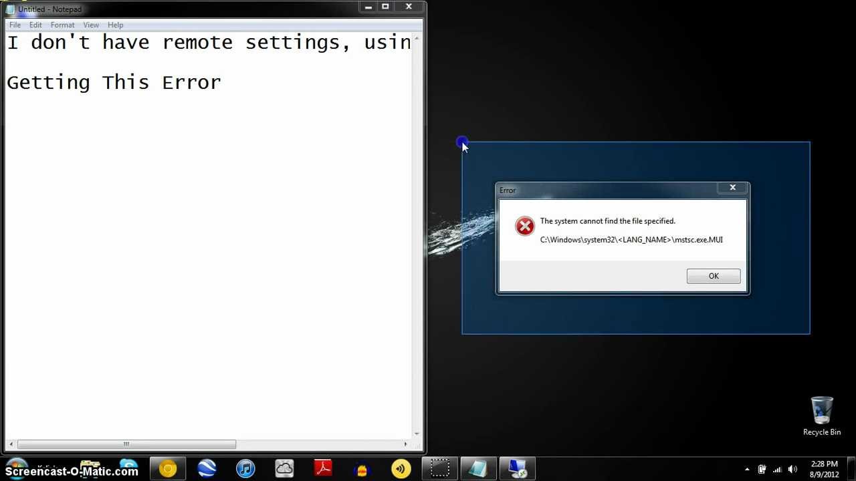Open Google Chrome from the taskbar
The image size is (856, 481).
tap(168, 469)
